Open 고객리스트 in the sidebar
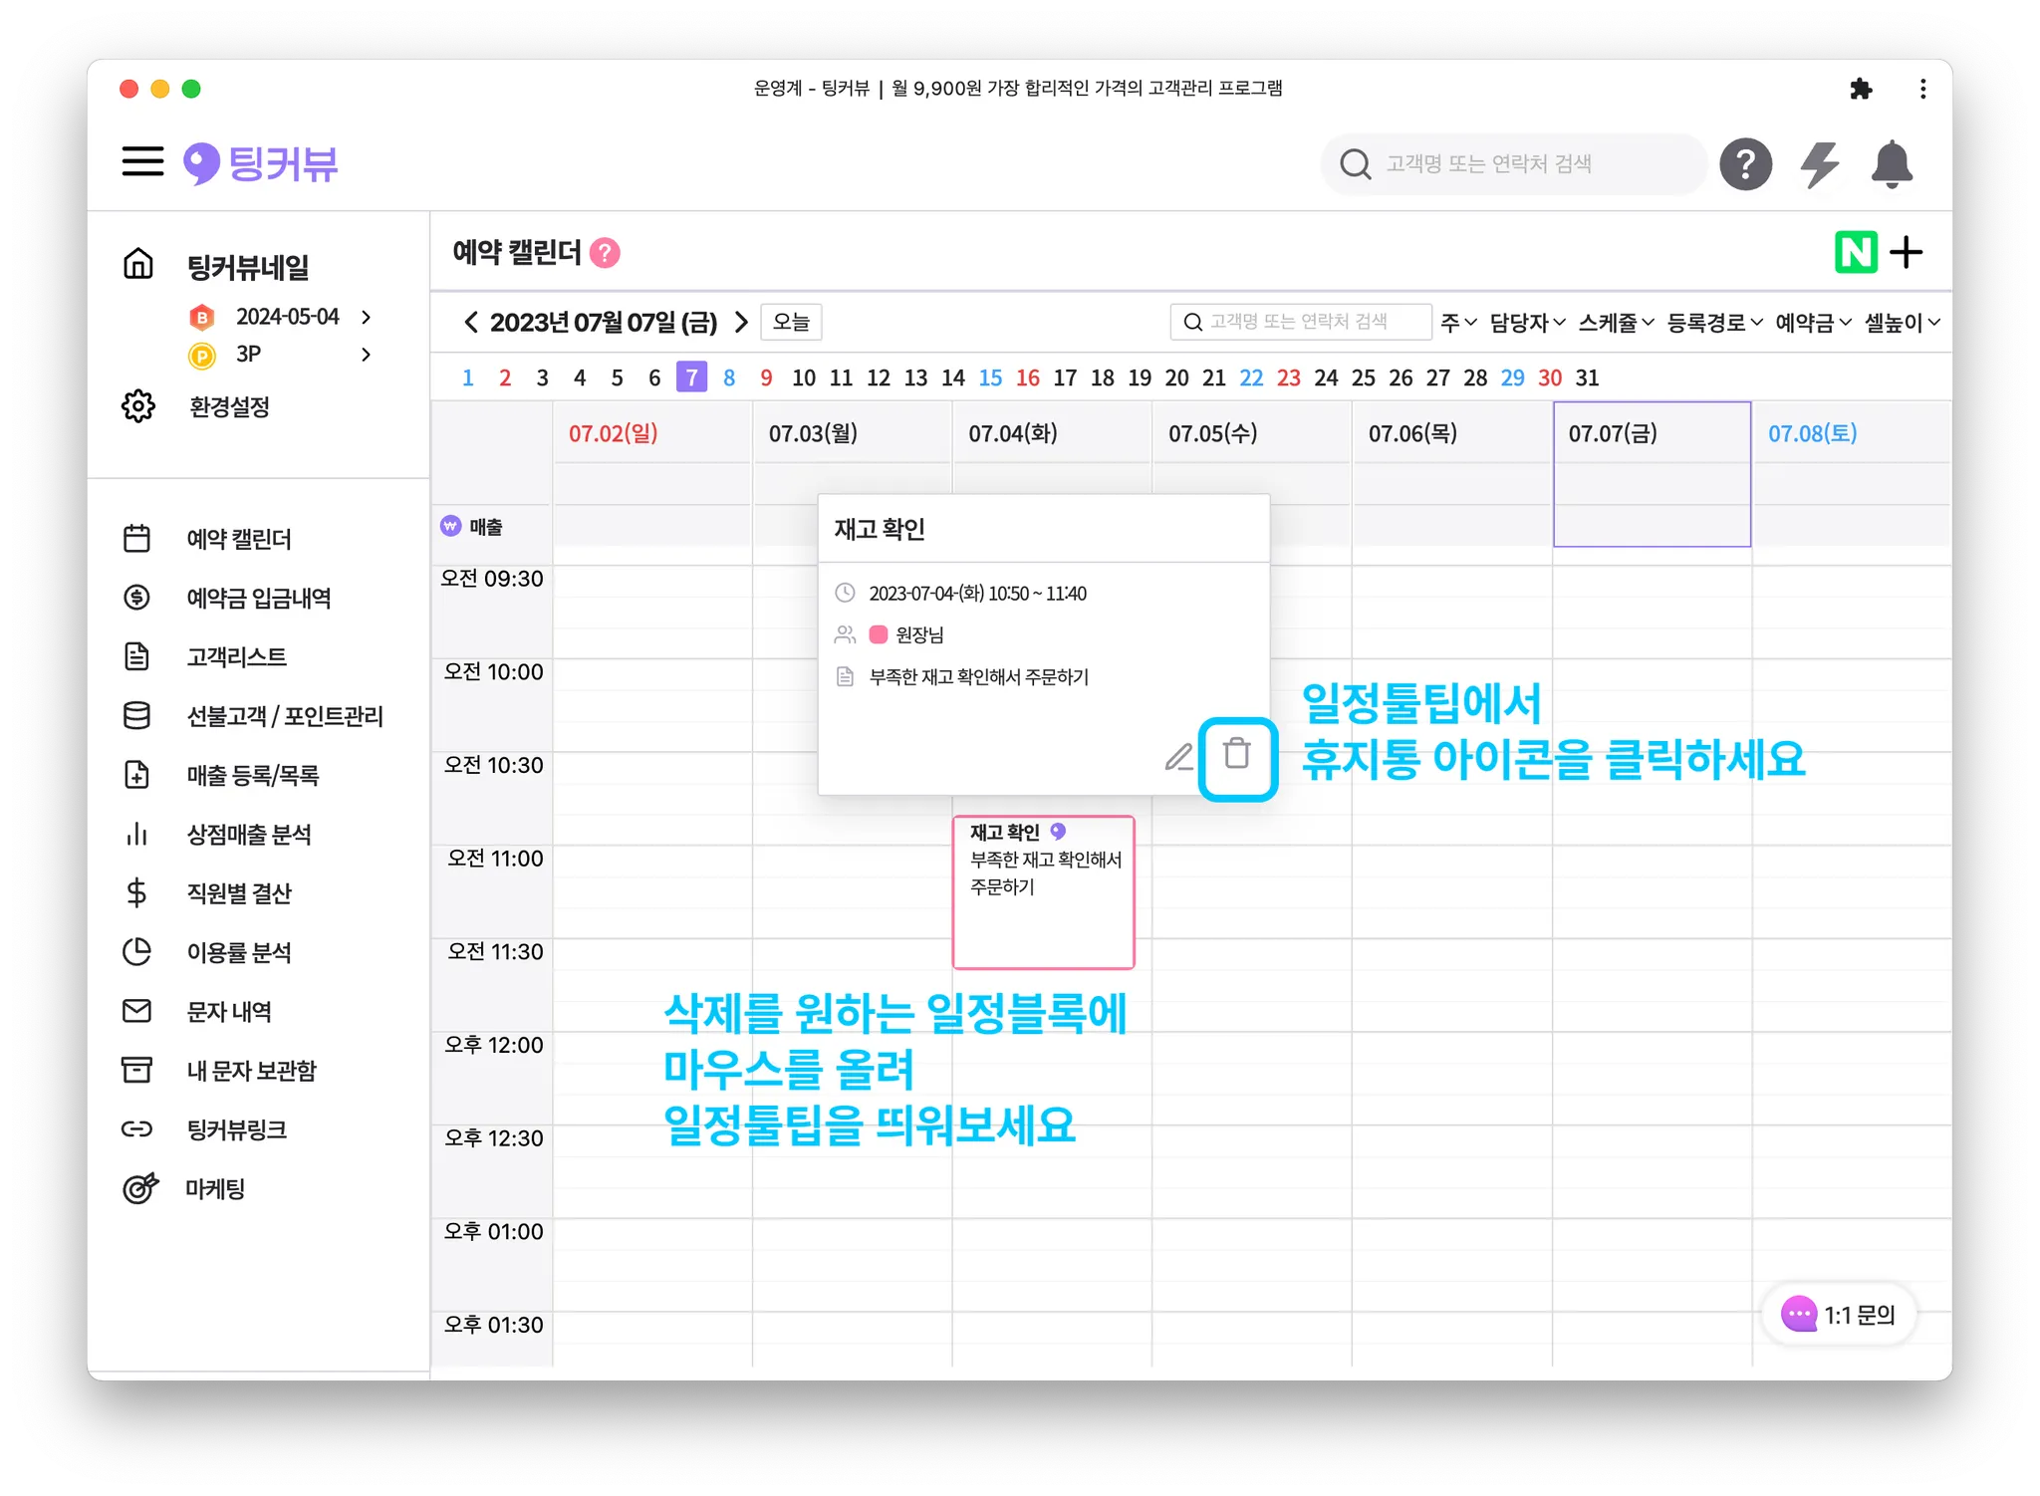Viewport: 2040px width, 1496px height. [x=237, y=656]
